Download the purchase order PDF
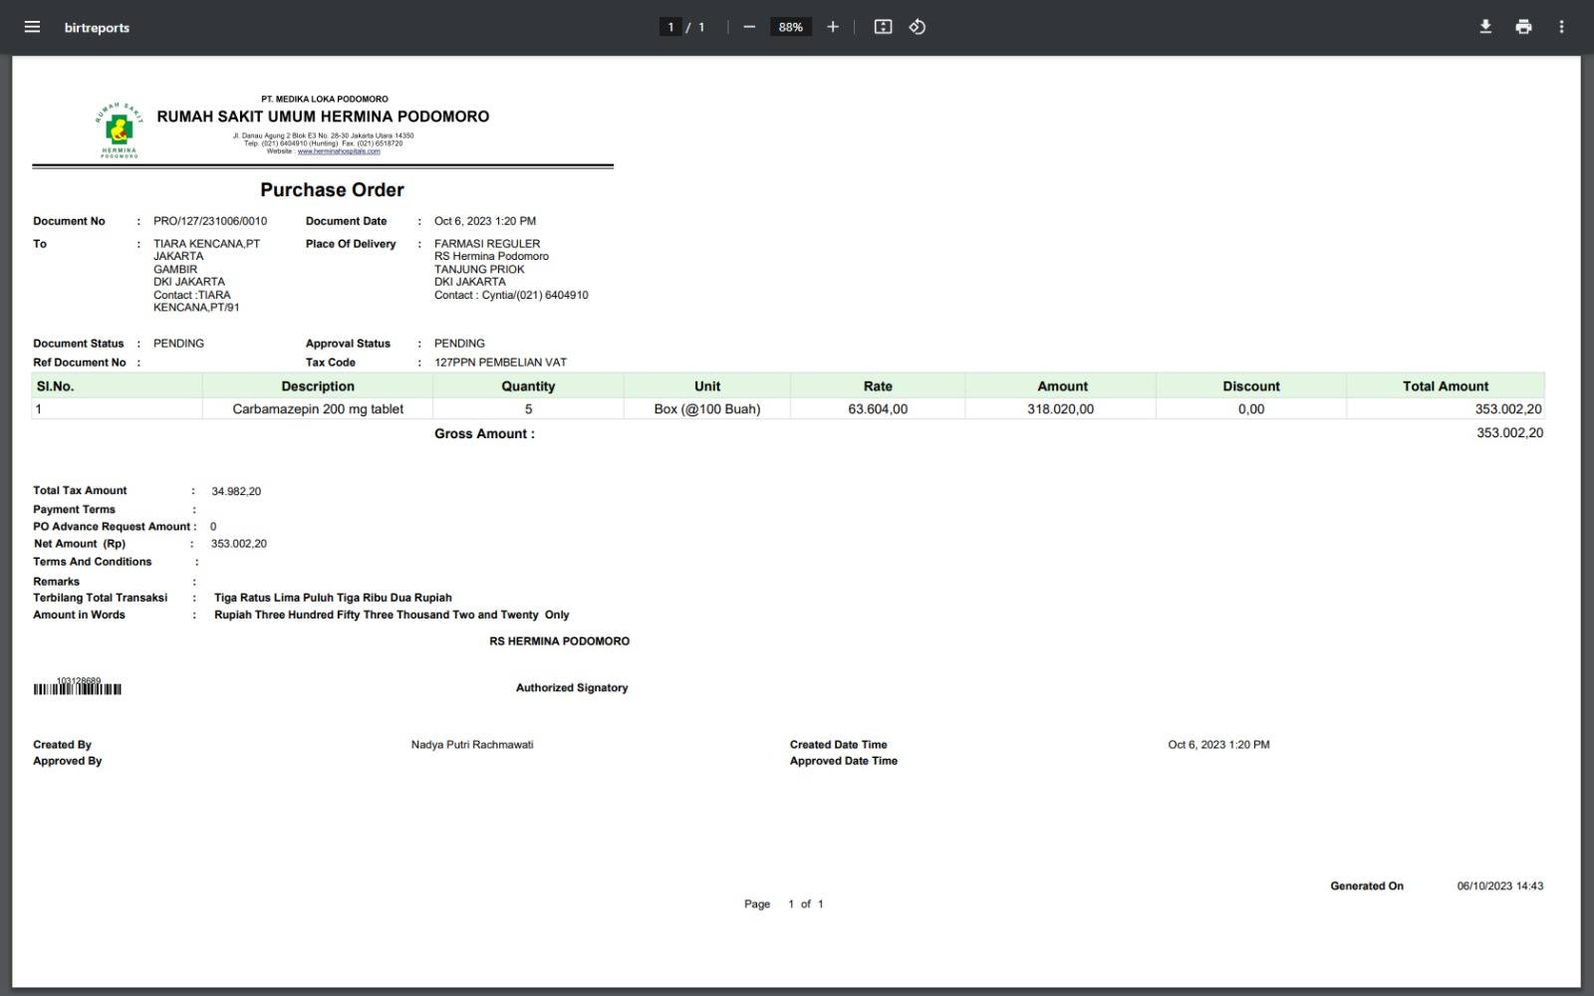Image resolution: width=1594 pixels, height=996 pixels. pos(1485,27)
